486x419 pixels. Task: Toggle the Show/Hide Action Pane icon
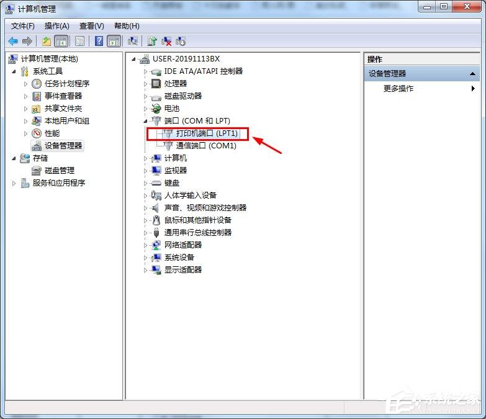point(114,41)
